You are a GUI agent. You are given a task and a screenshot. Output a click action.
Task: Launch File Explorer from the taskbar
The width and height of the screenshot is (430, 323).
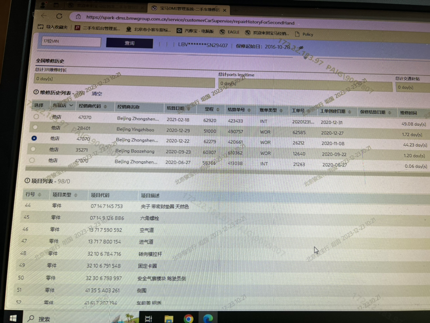(x=169, y=319)
